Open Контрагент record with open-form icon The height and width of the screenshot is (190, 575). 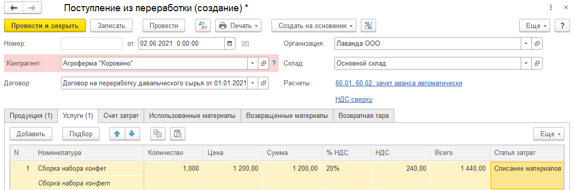[x=263, y=63]
